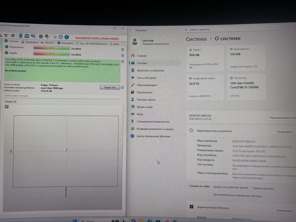Click the Performance 100 % gradient bar
Viewport: 296px width, 222px height.
pyautogui.click(x=51, y=48)
